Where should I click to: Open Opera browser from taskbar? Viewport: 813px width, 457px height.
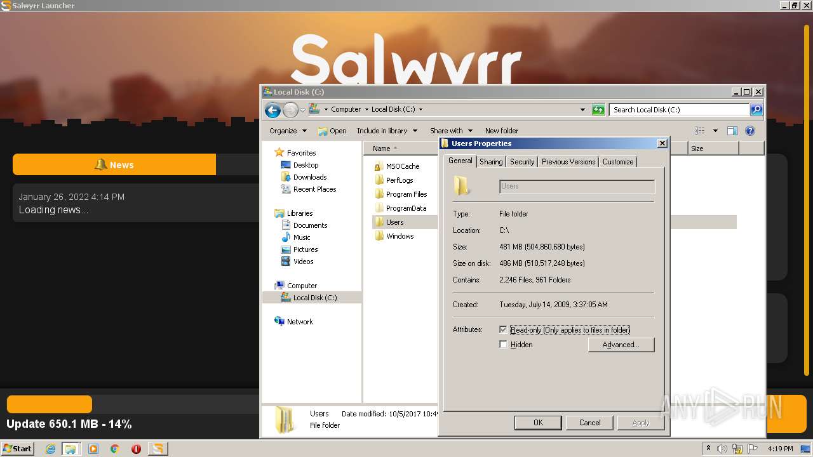click(x=136, y=449)
